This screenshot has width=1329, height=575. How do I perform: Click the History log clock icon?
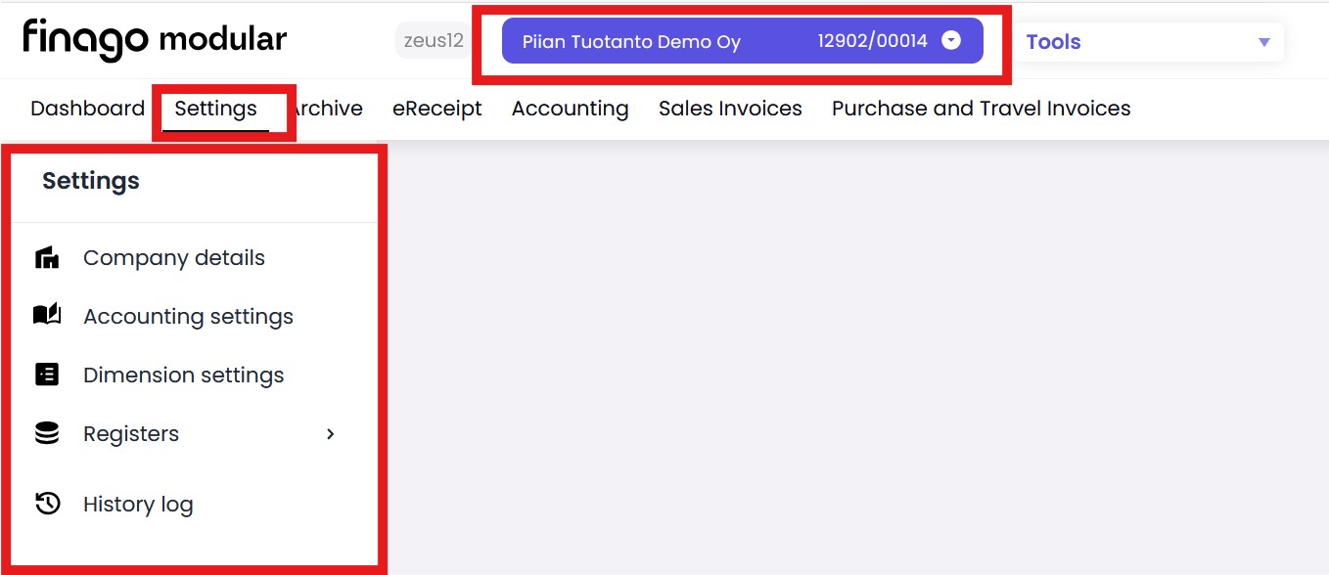point(47,504)
